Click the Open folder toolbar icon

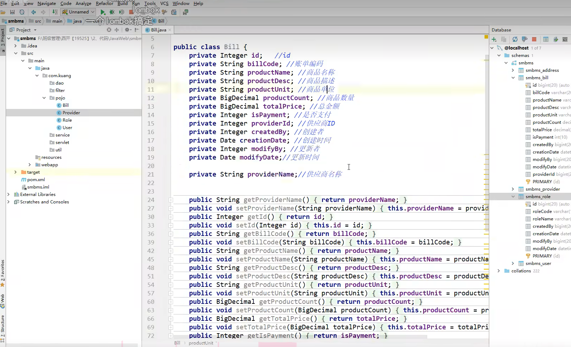coord(3,12)
